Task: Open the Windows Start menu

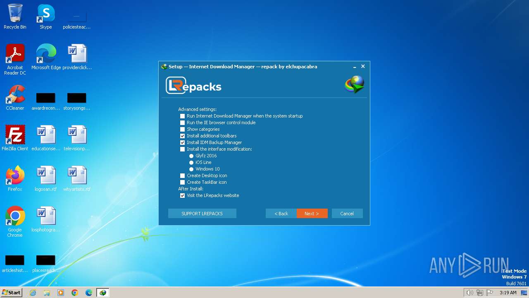Action: click(x=12, y=293)
